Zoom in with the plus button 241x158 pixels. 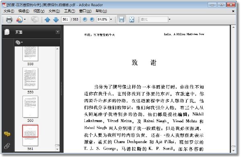pyautogui.click(x=92, y=19)
